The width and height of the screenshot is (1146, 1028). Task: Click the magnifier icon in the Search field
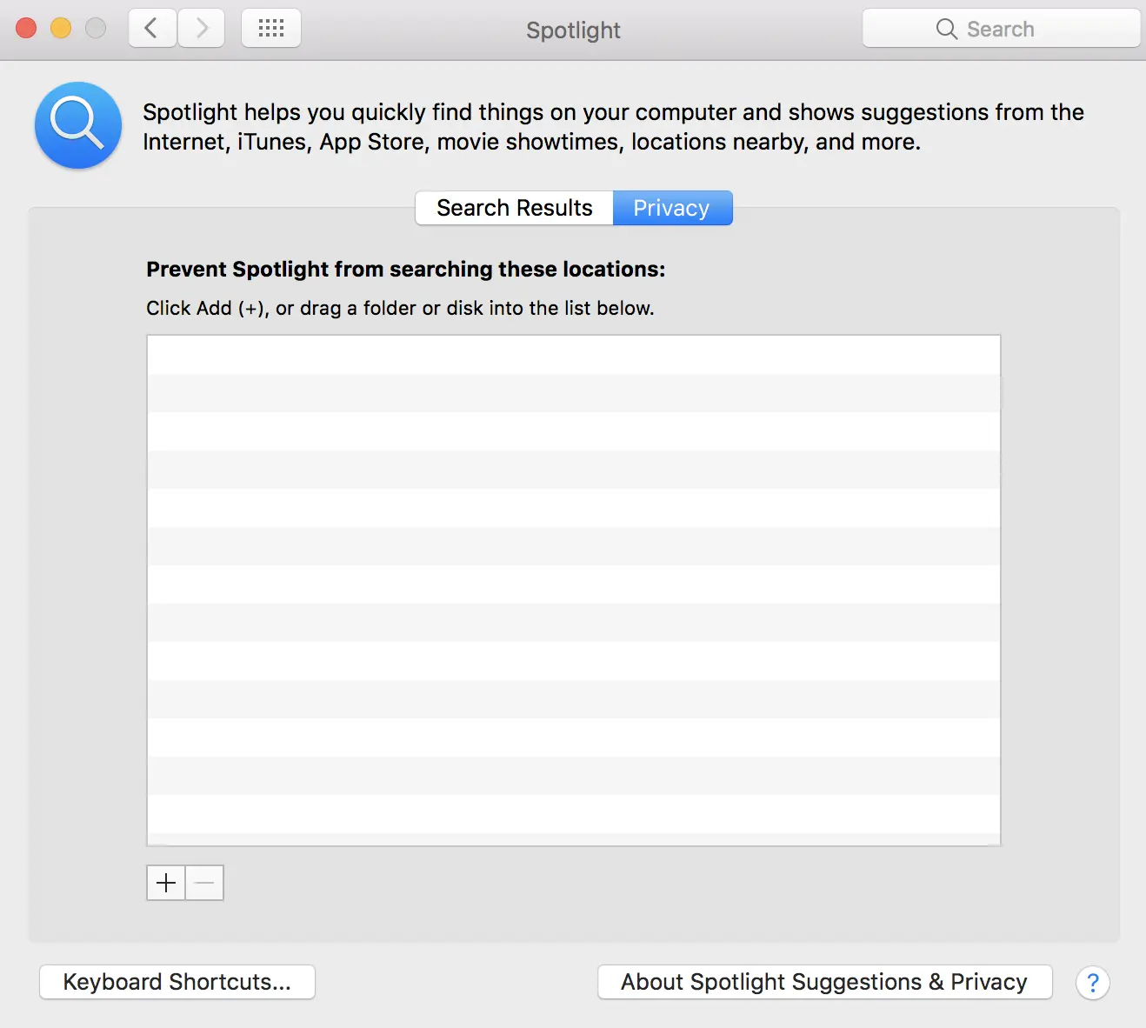tap(946, 29)
